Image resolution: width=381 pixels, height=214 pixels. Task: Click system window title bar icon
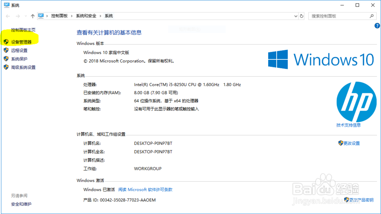6,5
